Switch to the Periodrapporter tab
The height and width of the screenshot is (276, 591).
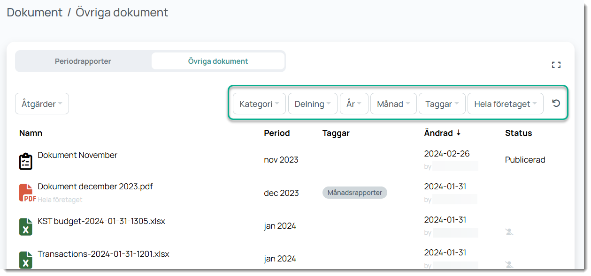(x=83, y=61)
